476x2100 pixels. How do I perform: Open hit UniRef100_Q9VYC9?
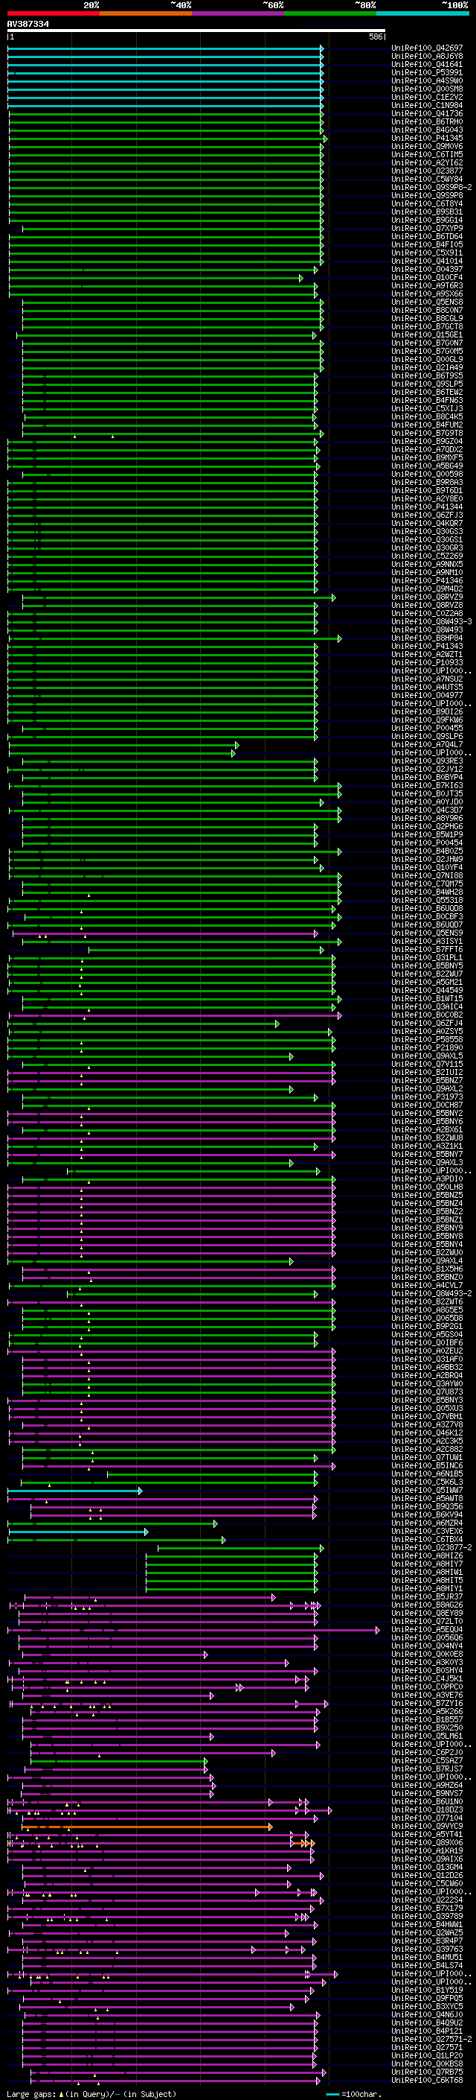tap(427, 1826)
